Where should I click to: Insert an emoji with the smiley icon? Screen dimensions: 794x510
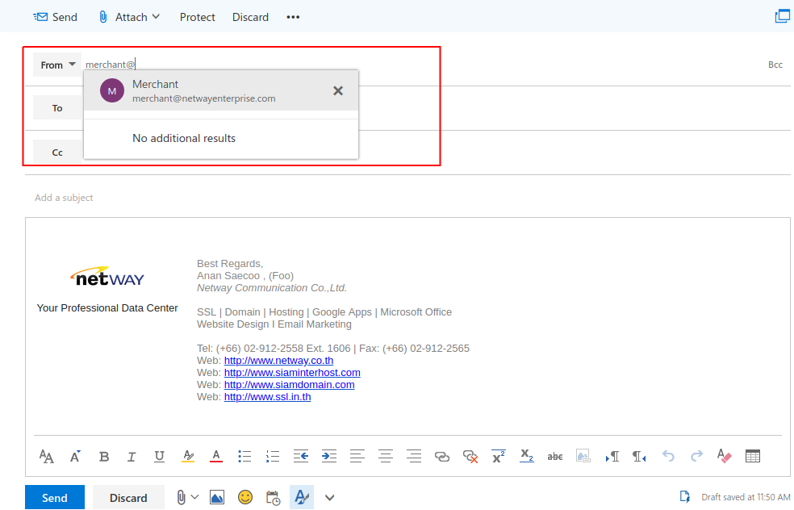pos(245,497)
